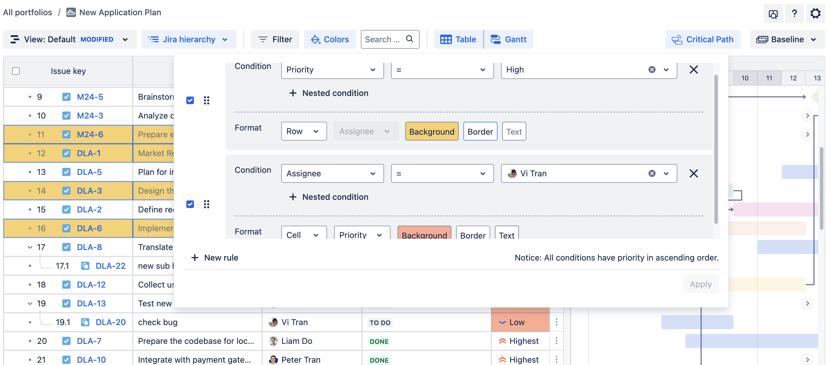Open the feedback chat icon
Image resolution: width=831 pixels, height=365 pixels.
pyautogui.click(x=773, y=14)
